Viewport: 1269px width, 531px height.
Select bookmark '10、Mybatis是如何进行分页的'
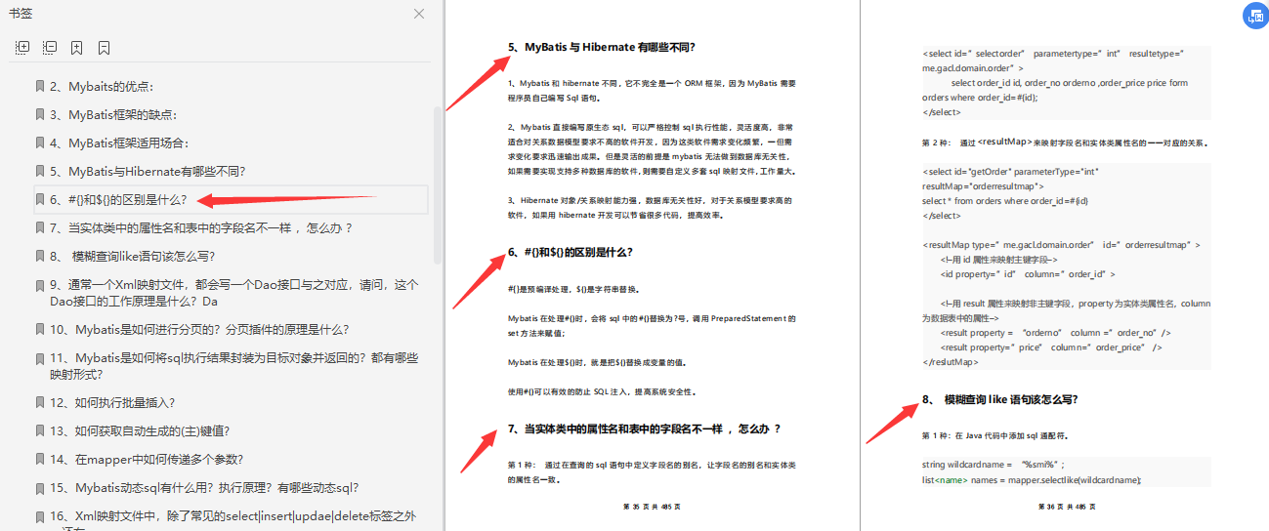point(199,330)
